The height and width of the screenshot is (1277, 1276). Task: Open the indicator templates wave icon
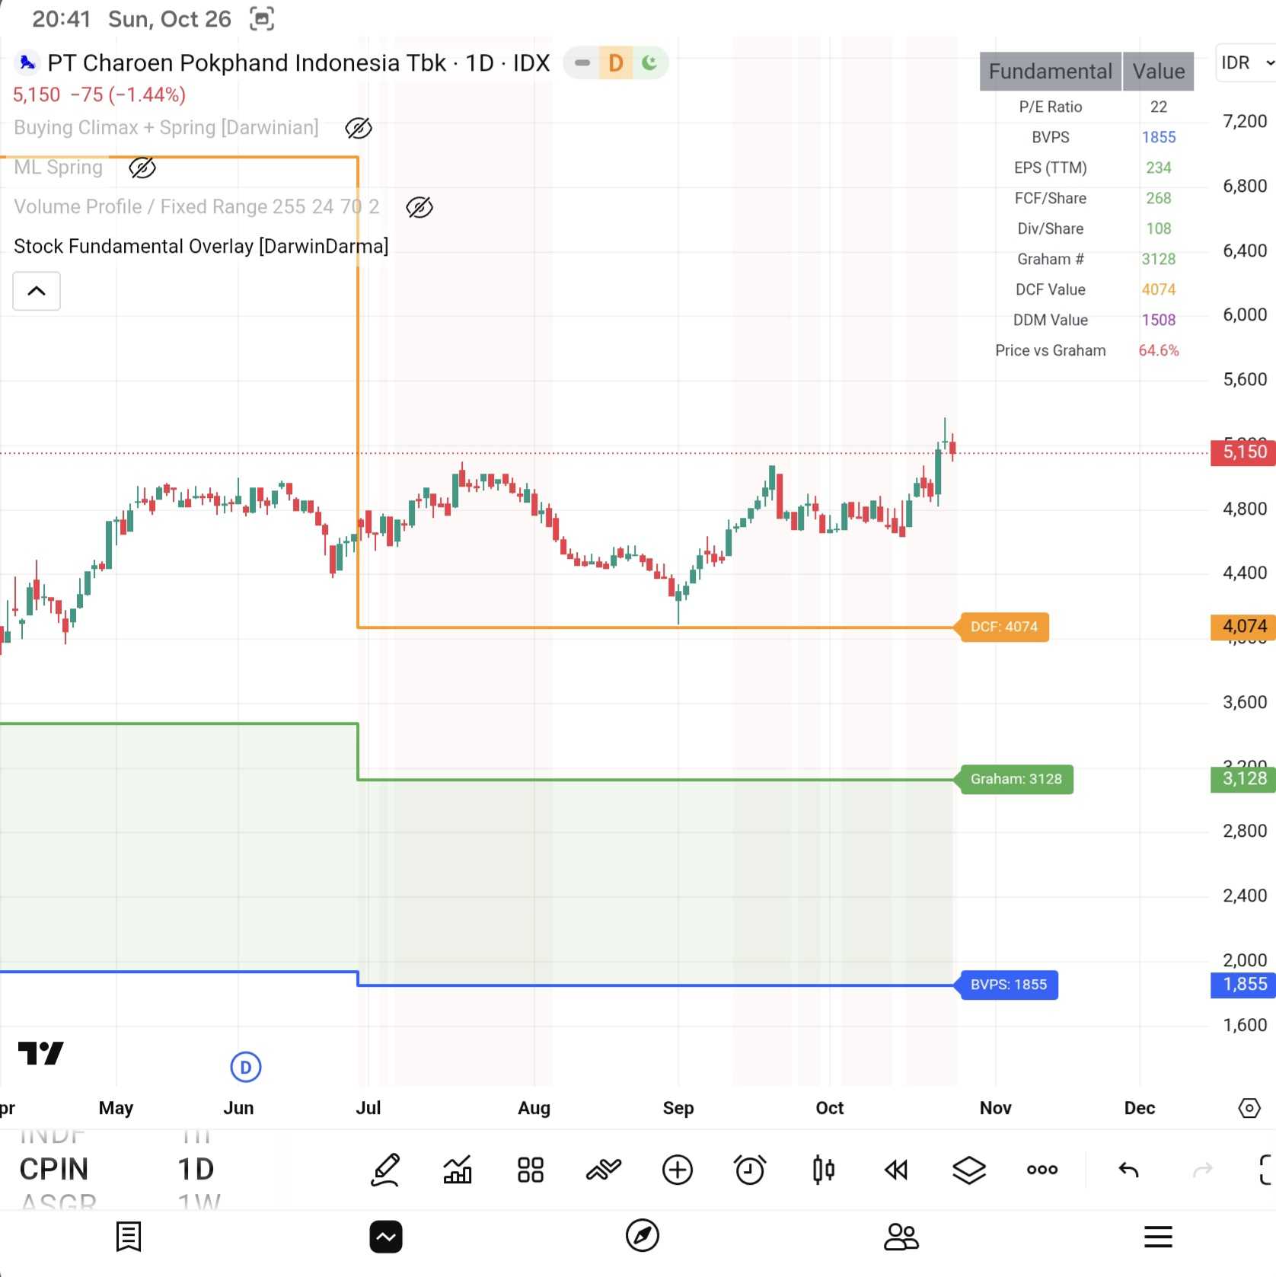pyautogui.click(x=604, y=1170)
